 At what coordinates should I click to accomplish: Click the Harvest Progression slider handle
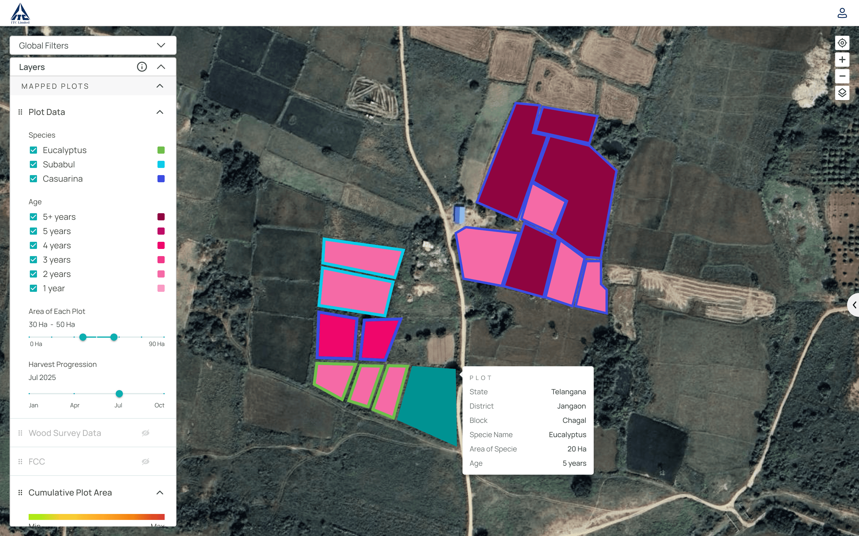click(119, 393)
